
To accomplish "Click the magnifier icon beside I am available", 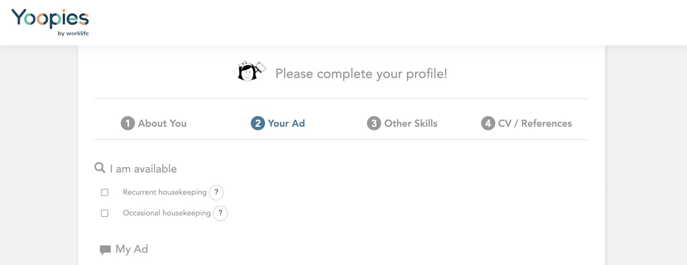I will coord(100,168).
